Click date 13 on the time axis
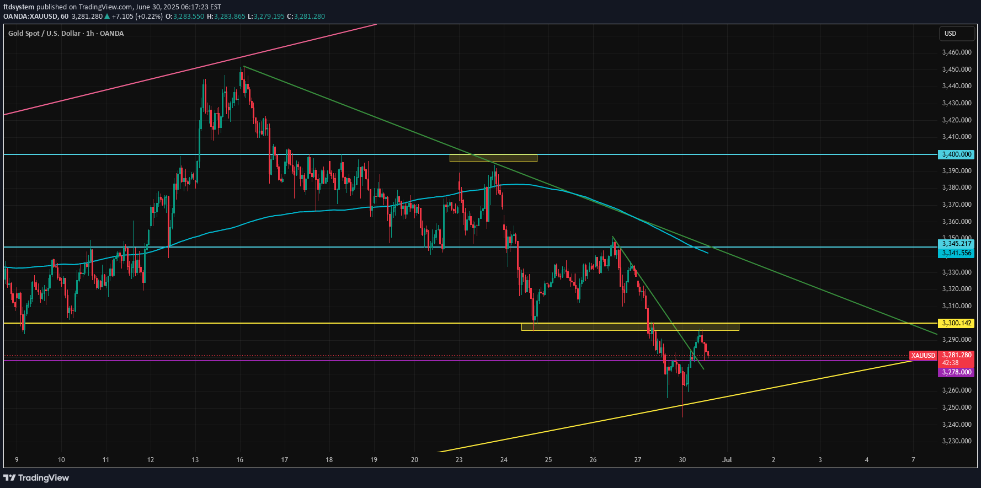 pos(195,459)
